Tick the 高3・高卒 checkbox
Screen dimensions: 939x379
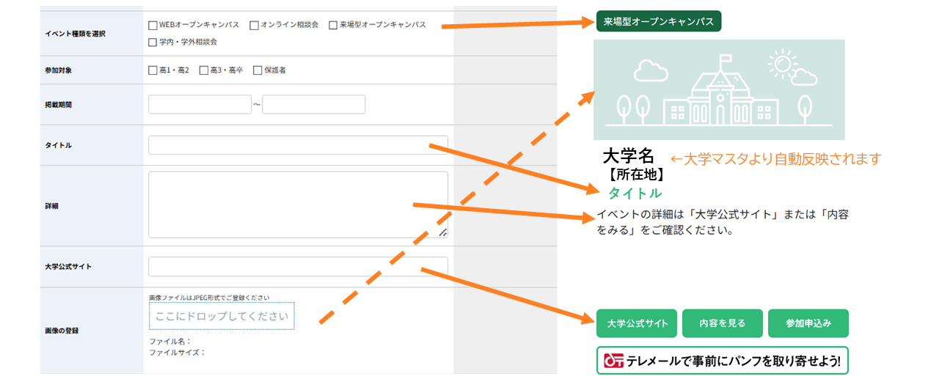point(204,70)
